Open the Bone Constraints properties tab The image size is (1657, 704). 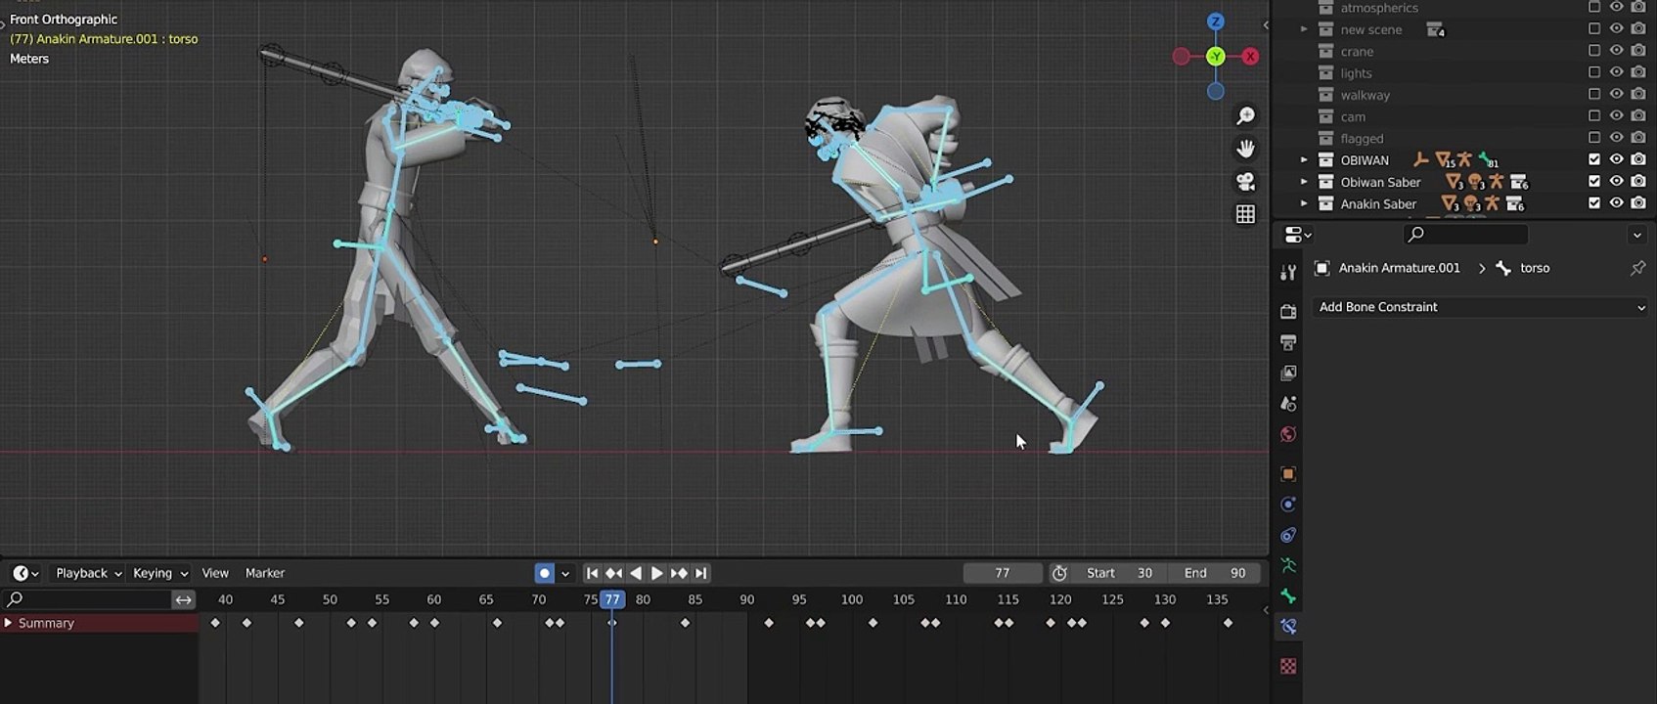tap(1288, 627)
